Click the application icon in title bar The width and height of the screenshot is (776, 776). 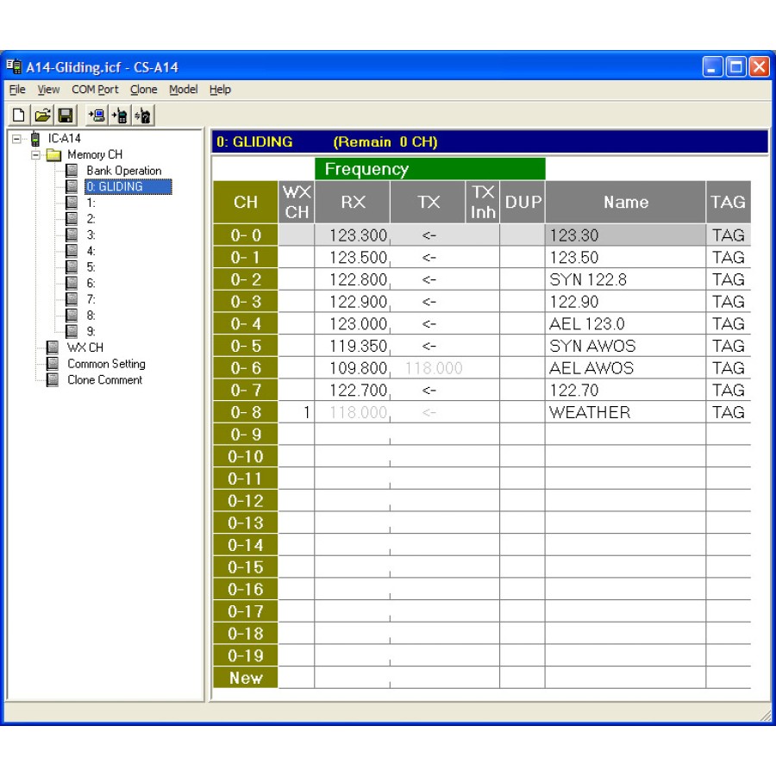click(x=14, y=66)
